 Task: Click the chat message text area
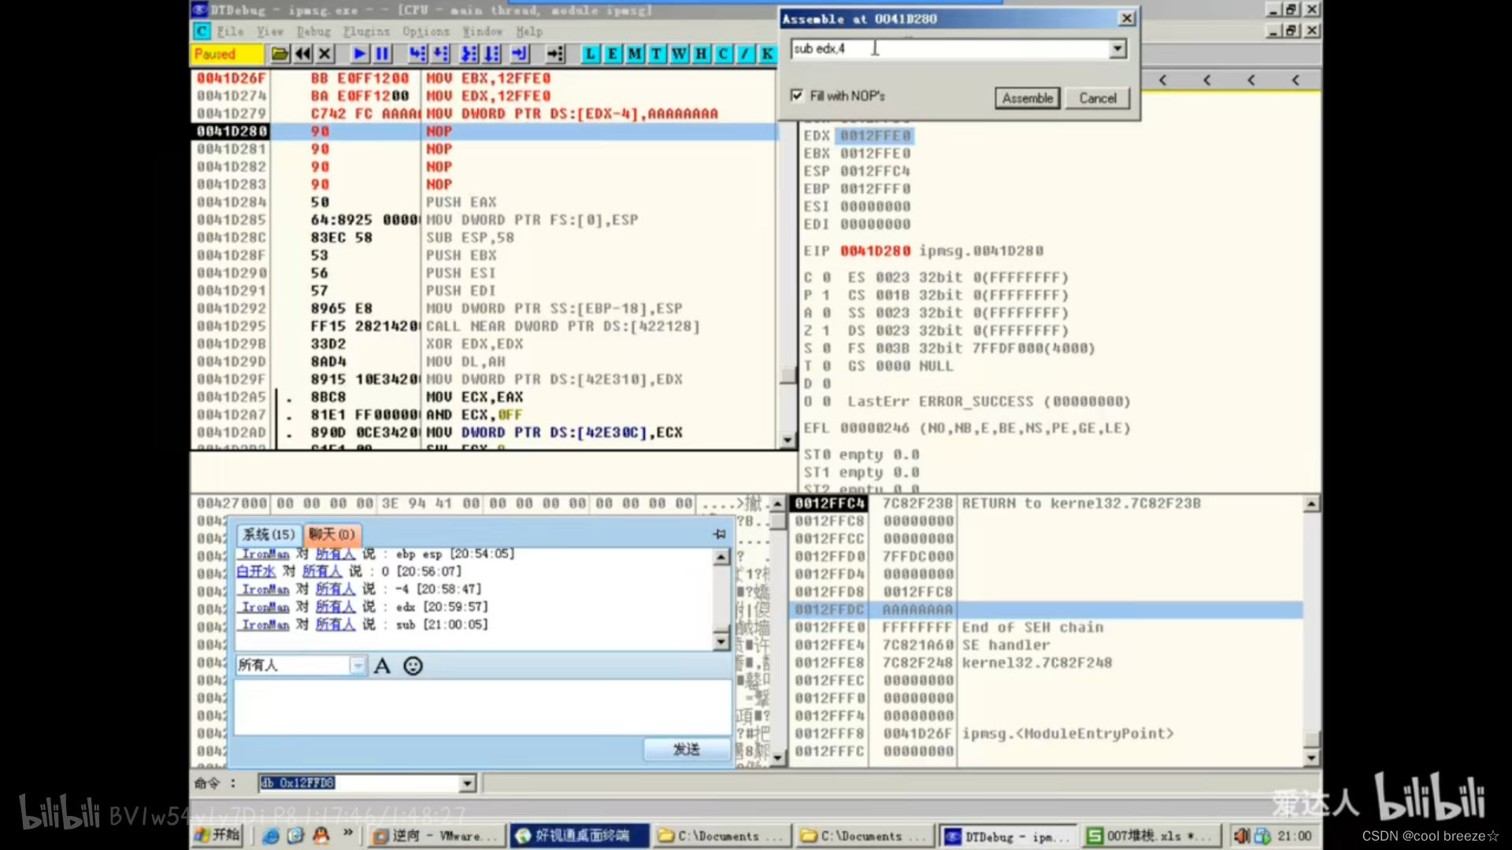coord(482,708)
